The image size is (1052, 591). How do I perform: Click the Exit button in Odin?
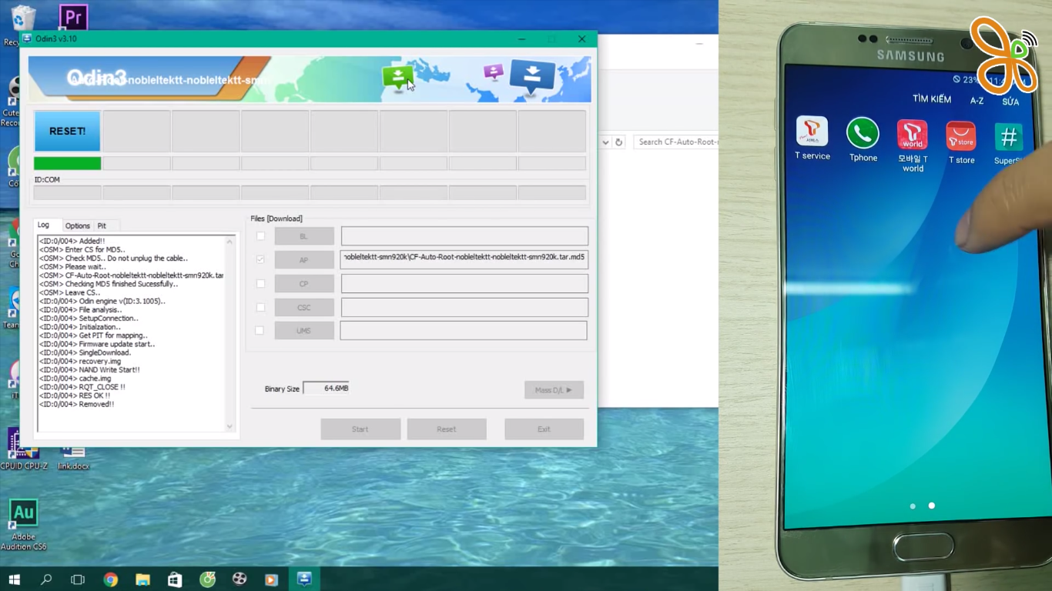544,429
